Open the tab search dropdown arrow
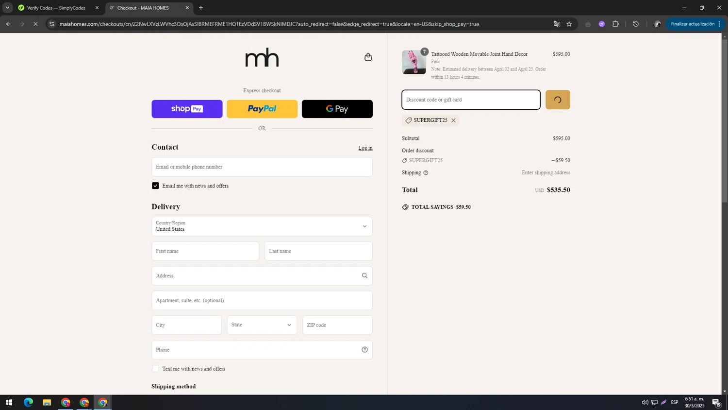The image size is (728, 410). (x=7, y=8)
